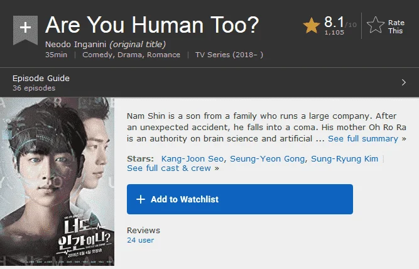Open the See full summary link
Viewport: 419px width, 269px height.
point(363,138)
